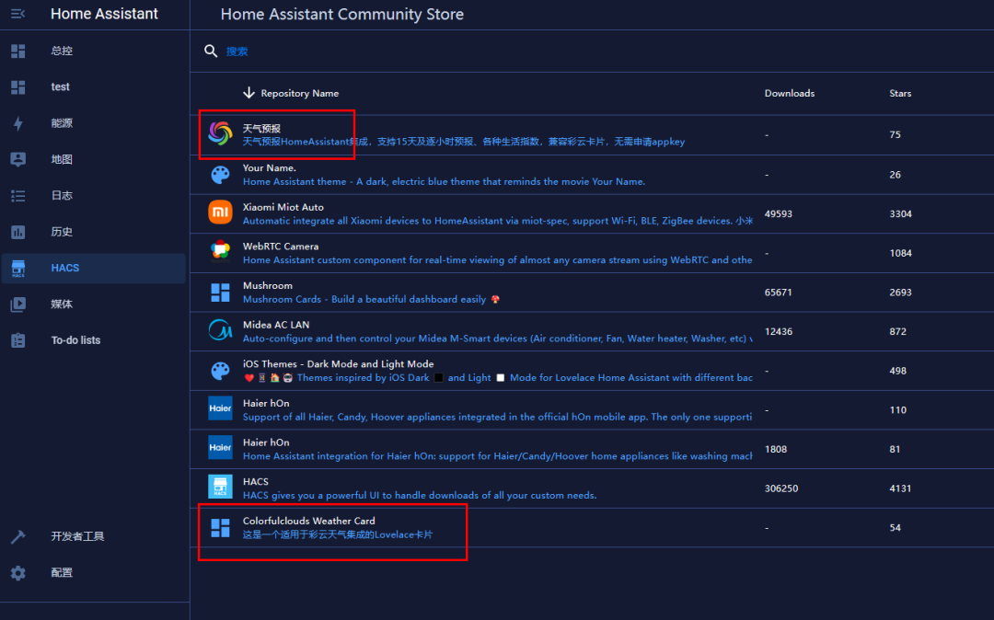
Task: Open the 地图 map page
Action: [93, 159]
